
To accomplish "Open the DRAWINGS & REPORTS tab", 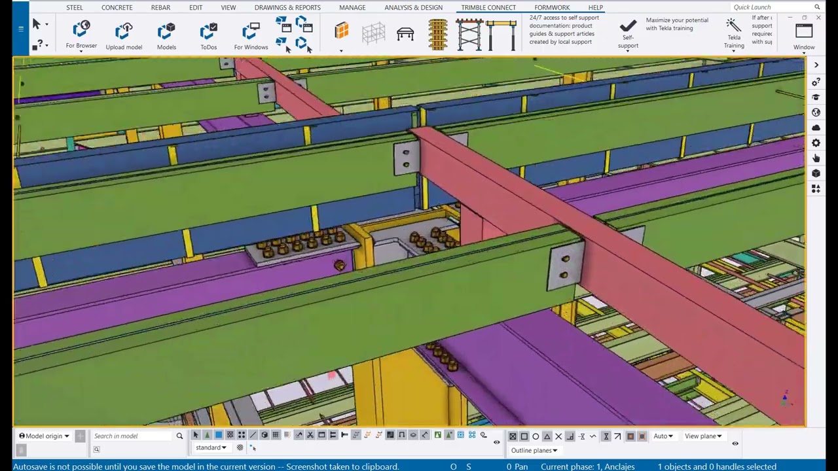I will tap(287, 7).
